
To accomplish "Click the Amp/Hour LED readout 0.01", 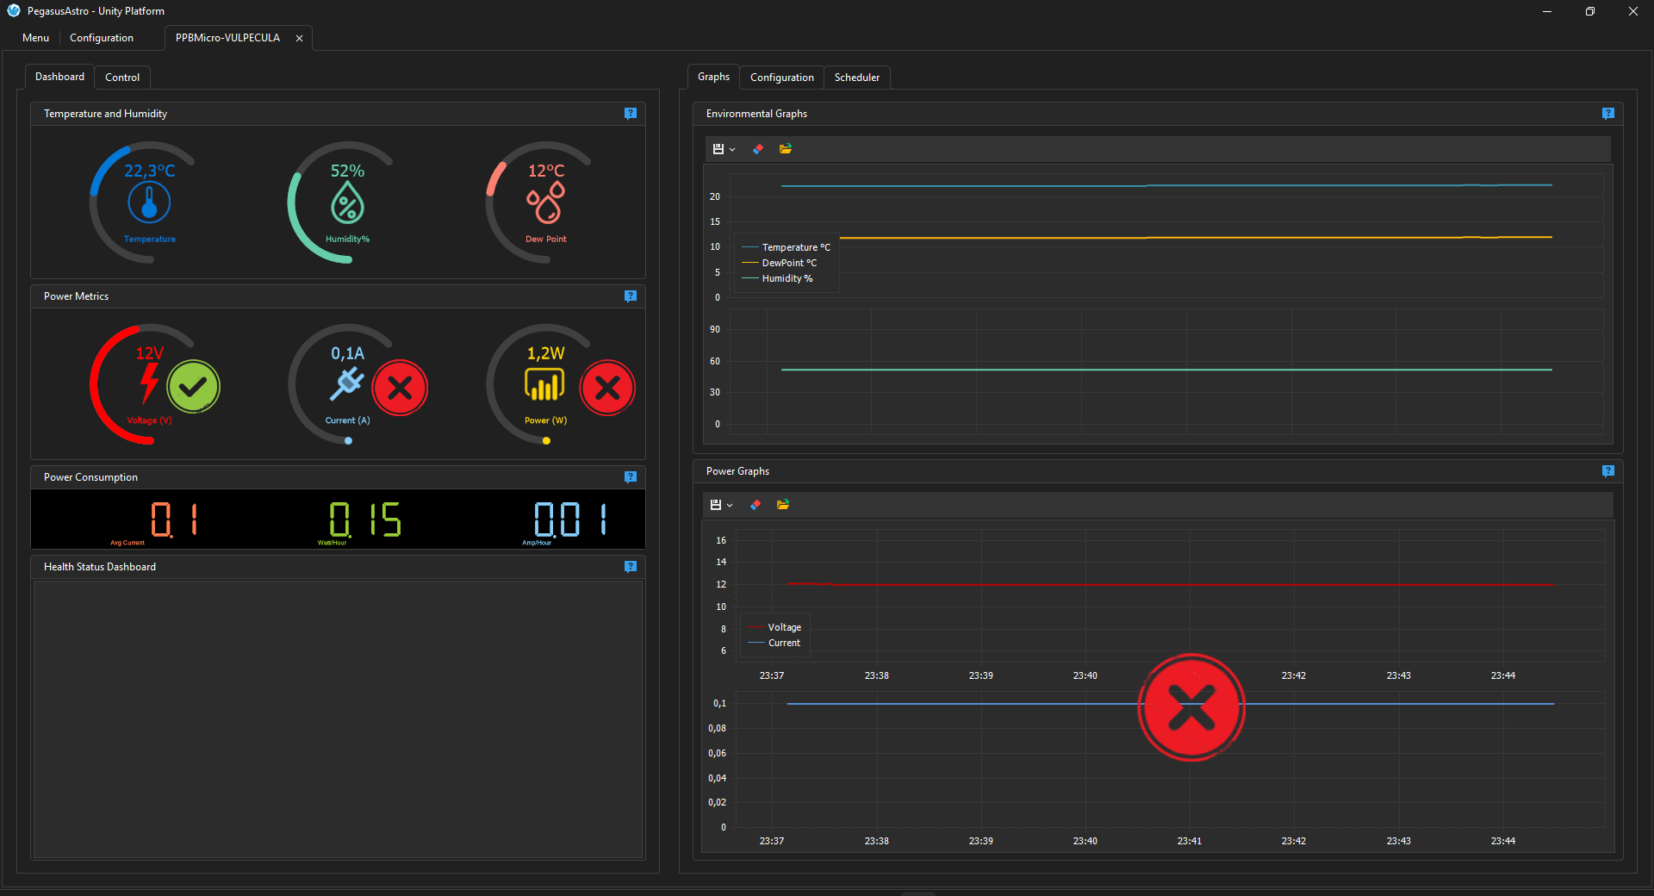I will (x=571, y=520).
